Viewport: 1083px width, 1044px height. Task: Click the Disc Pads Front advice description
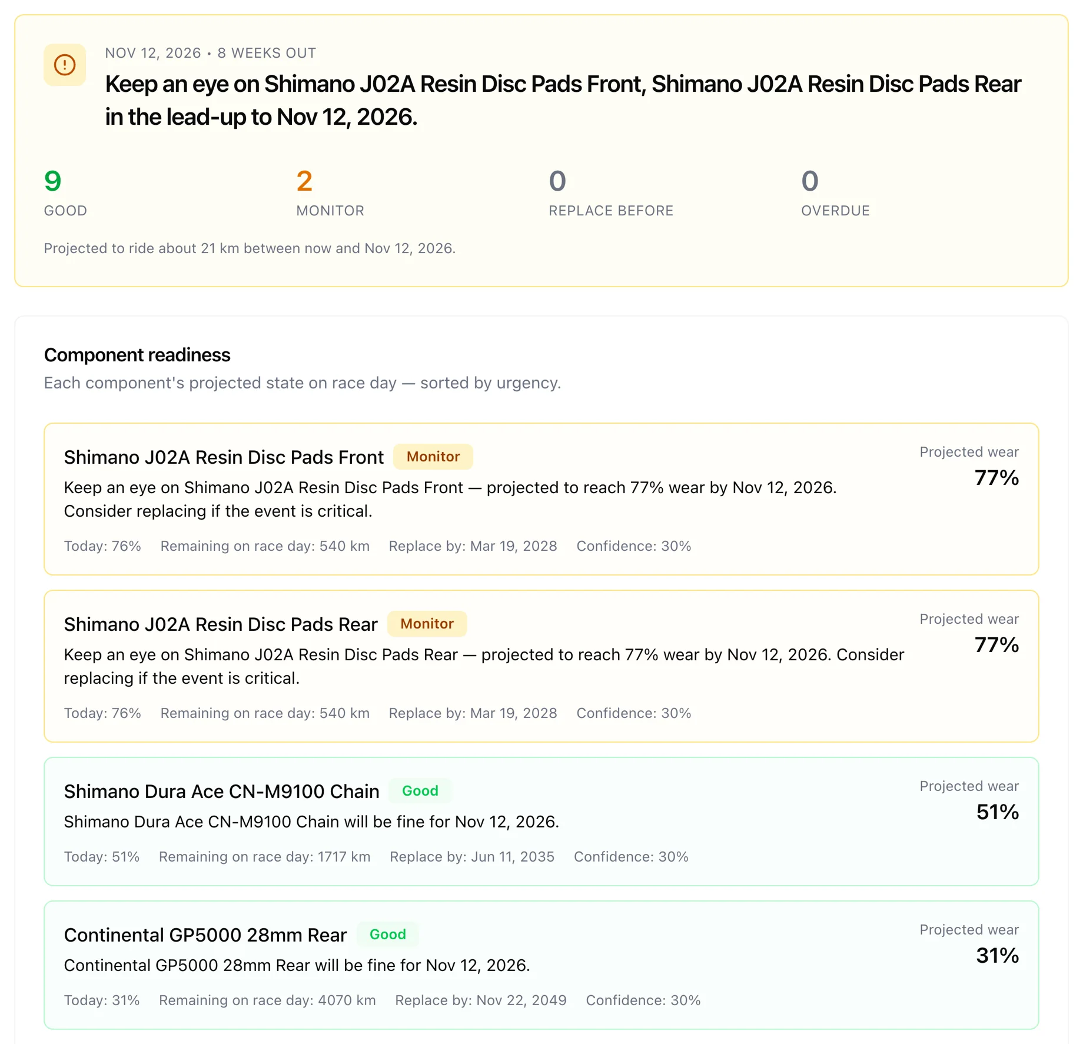pyautogui.click(x=450, y=499)
